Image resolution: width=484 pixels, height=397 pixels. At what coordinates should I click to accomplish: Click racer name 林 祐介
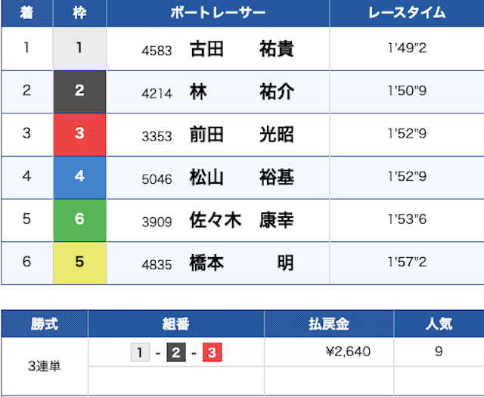(241, 92)
